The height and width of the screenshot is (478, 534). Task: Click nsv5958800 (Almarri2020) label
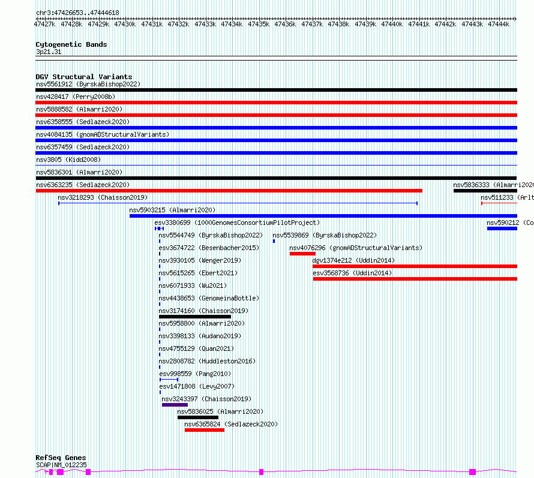click(202, 323)
